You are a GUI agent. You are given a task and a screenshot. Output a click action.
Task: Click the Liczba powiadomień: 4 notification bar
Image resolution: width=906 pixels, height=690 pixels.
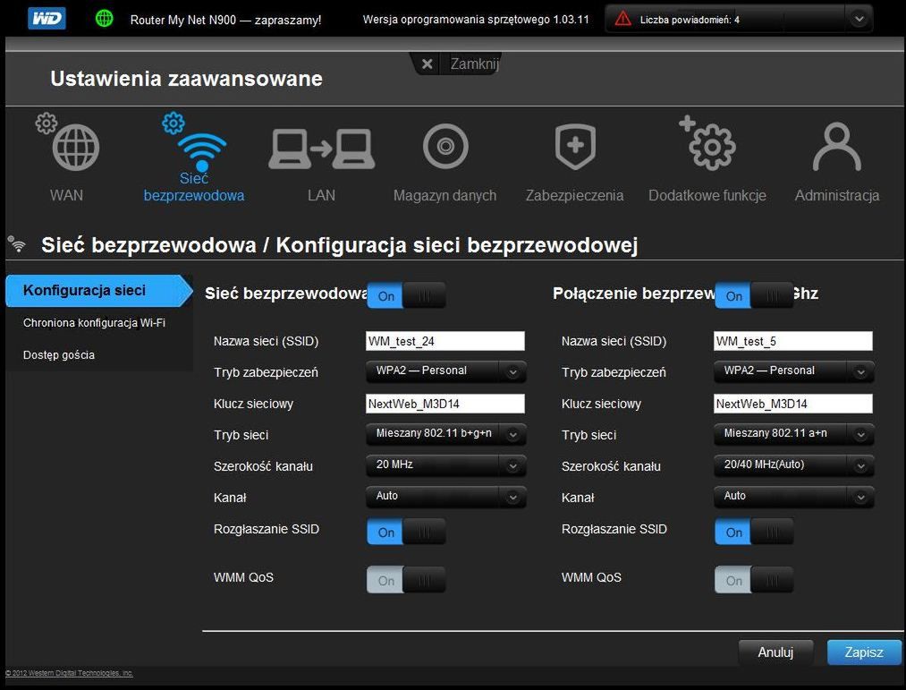739,19
